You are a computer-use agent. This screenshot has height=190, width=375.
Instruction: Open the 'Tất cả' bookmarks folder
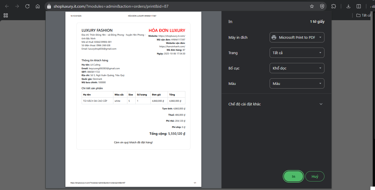tap(364, 15)
